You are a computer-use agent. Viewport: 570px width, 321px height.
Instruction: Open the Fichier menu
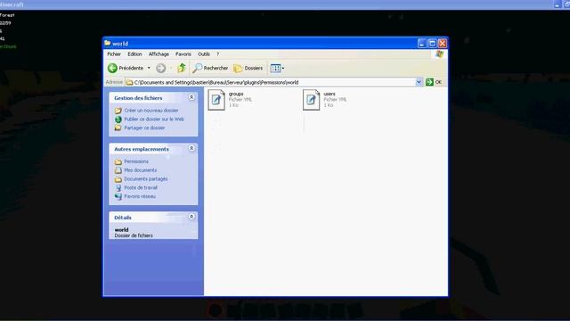pos(114,53)
